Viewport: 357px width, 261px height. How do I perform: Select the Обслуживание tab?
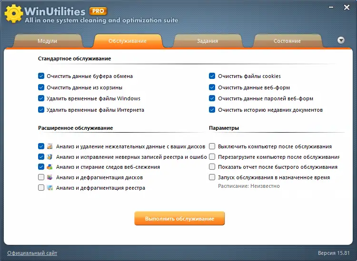pos(128,41)
